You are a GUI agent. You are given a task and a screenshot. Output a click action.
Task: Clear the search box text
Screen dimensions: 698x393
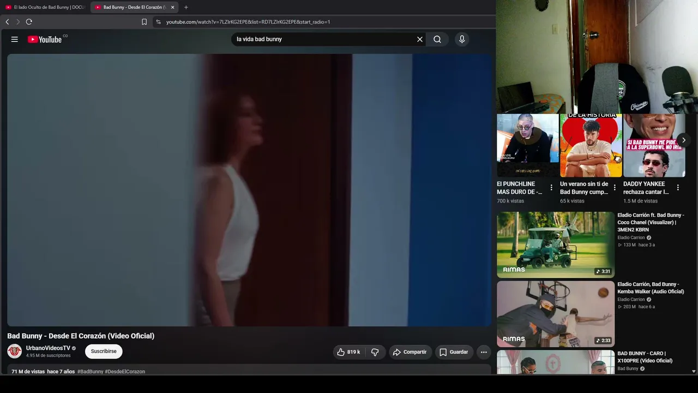tap(420, 39)
